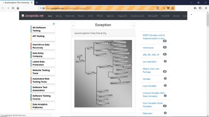Open the Class Variables (Static Variables) link

click(x=153, y=105)
